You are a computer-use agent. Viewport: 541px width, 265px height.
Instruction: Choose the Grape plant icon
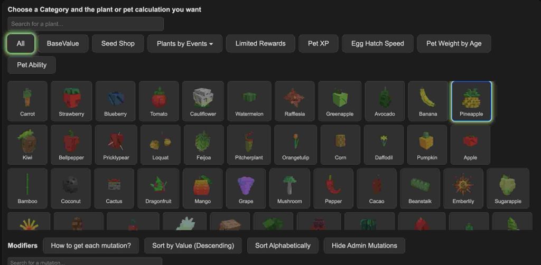pyautogui.click(x=246, y=188)
